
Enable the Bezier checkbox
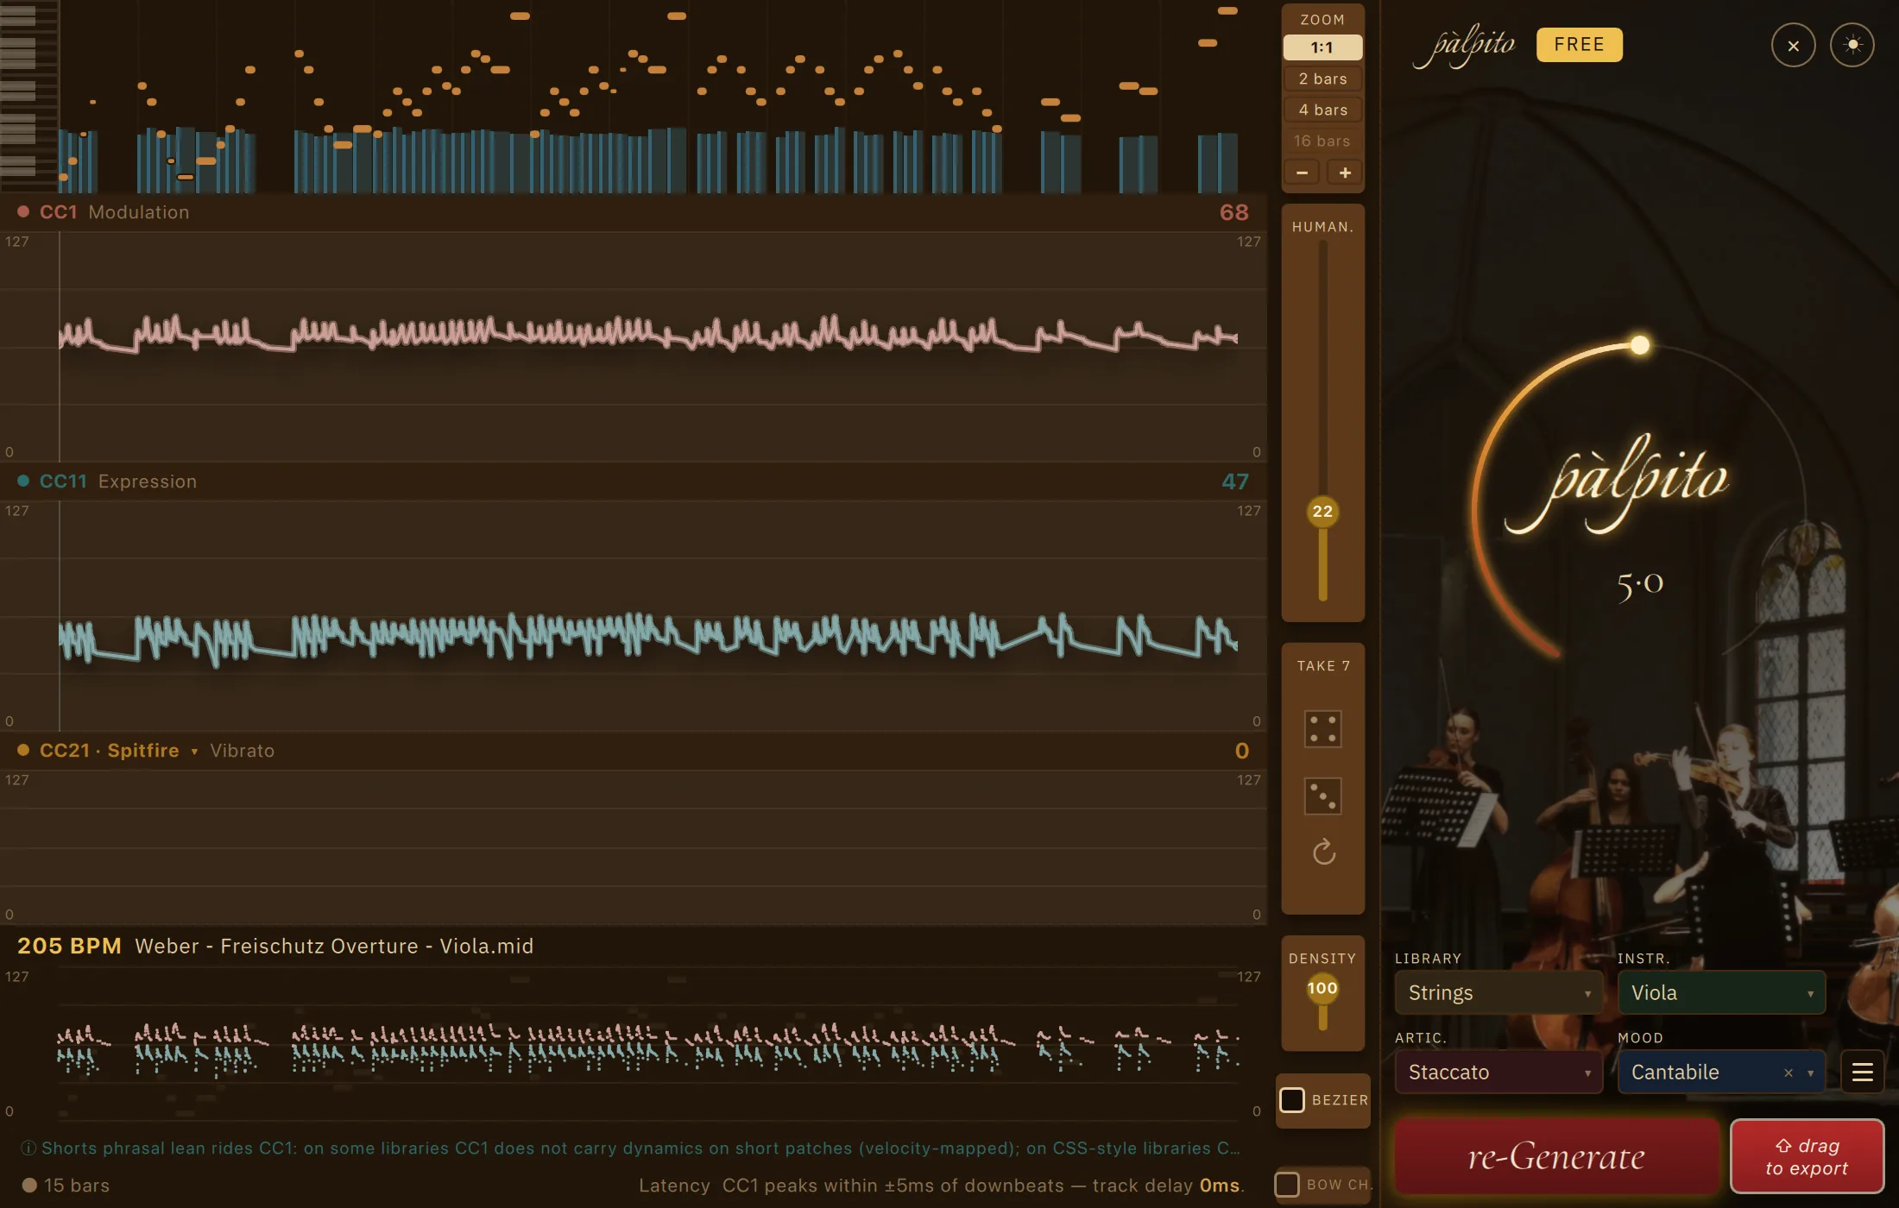tap(1291, 1100)
